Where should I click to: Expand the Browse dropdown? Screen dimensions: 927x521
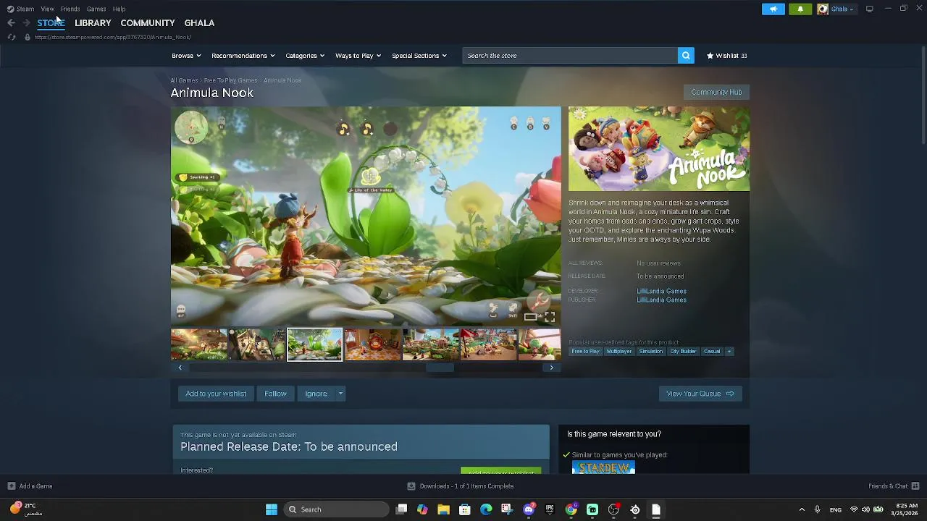tap(186, 56)
